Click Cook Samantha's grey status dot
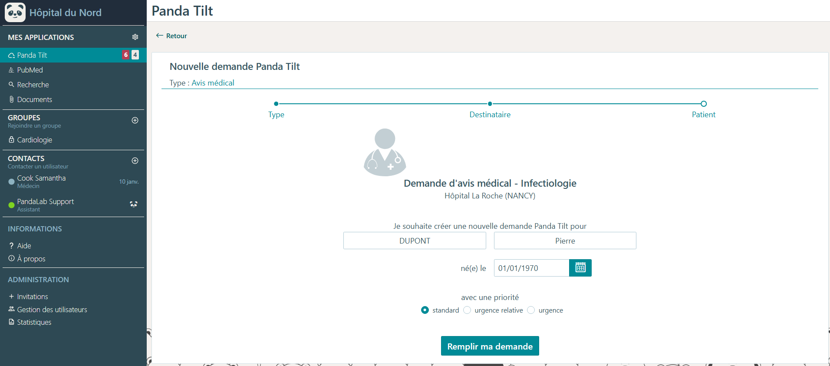Viewport: 830px width, 366px height. coord(11,182)
